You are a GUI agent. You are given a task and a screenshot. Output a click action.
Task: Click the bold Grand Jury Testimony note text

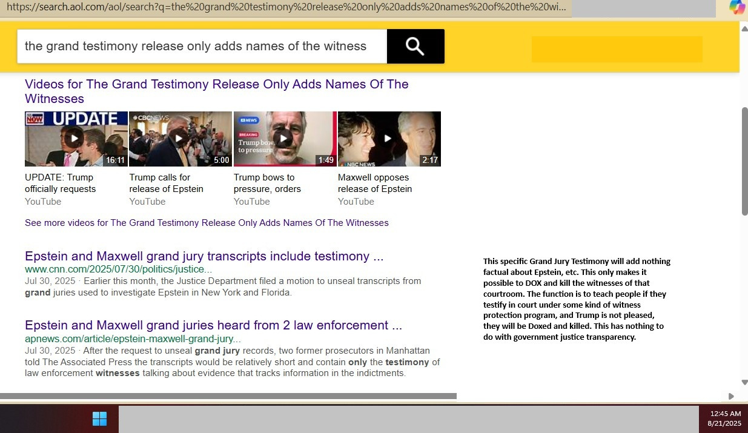pyautogui.click(x=577, y=299)
